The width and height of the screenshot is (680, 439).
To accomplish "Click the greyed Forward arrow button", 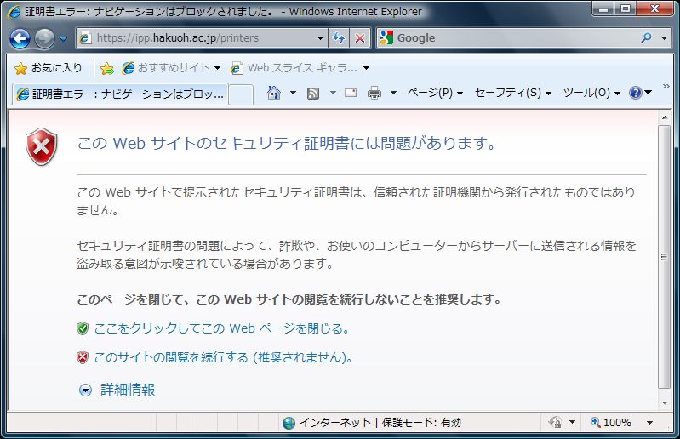I will 44,38.
